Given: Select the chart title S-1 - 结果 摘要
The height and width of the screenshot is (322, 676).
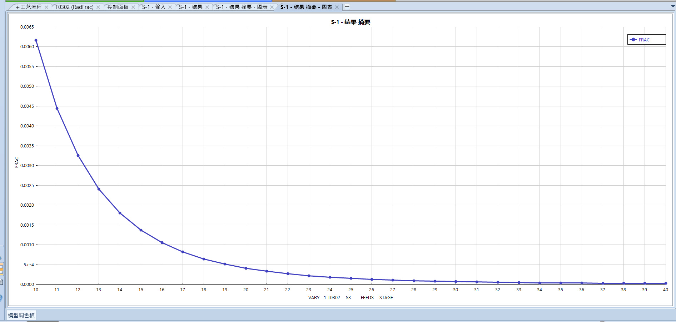Looking at the screenshot, I should pos(351,22).
